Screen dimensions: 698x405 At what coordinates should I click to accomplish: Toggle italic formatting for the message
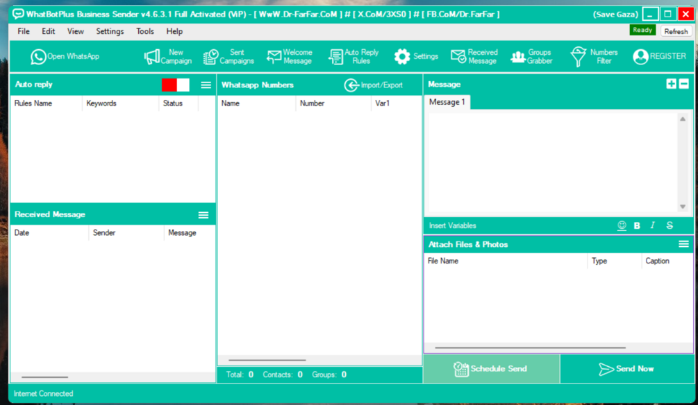point(652,225)
